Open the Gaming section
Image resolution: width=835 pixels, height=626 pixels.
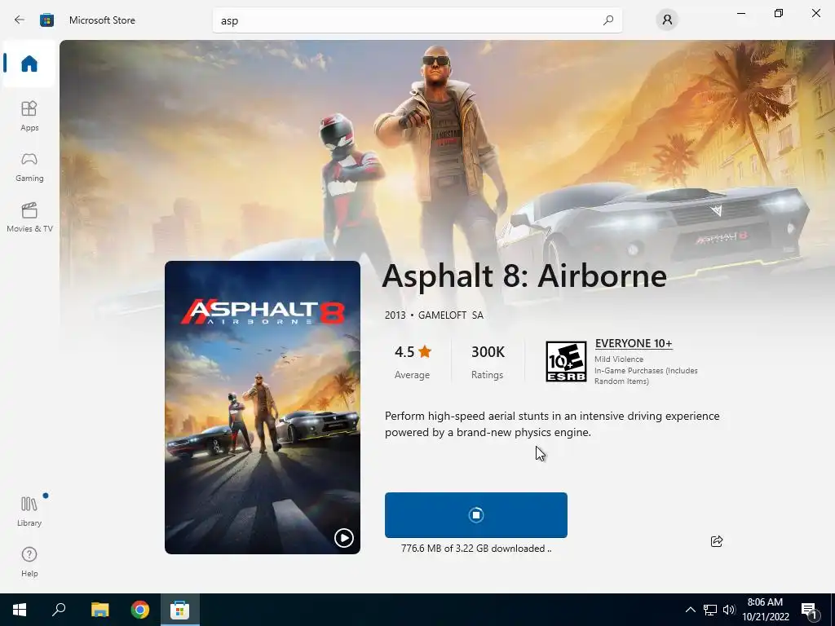coord(29,167)
